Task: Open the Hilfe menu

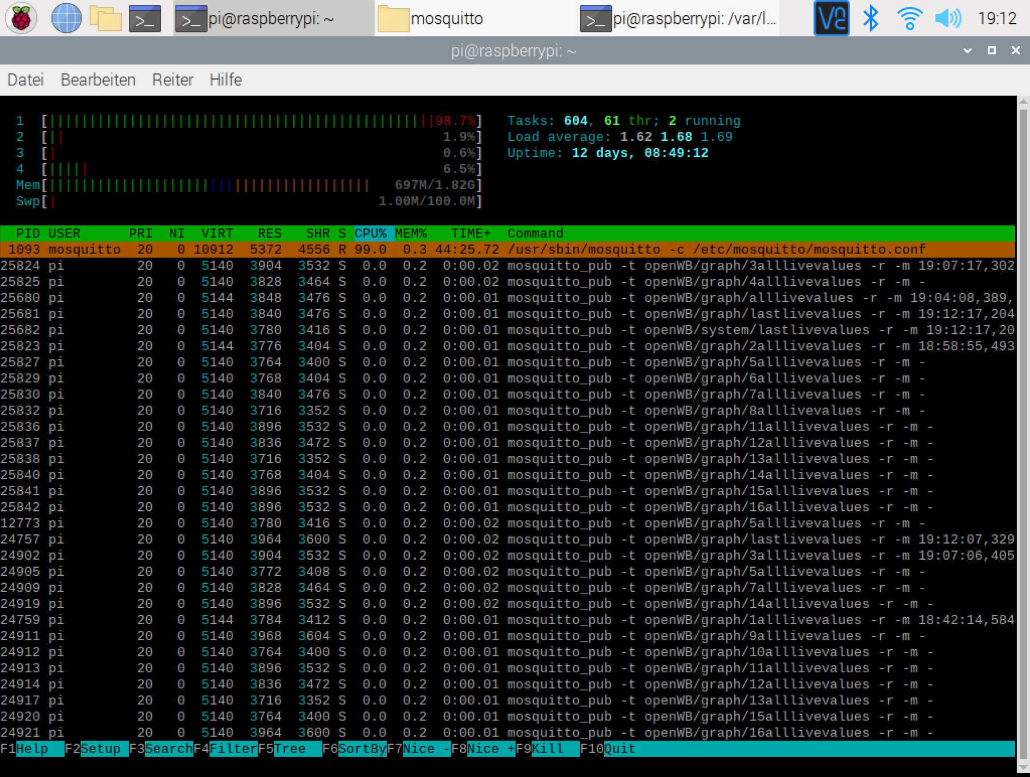Action: pyautogui.click(x=225, y=80)
